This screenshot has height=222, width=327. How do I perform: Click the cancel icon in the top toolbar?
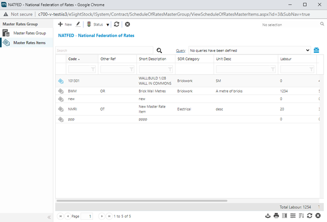coord(127,25)
